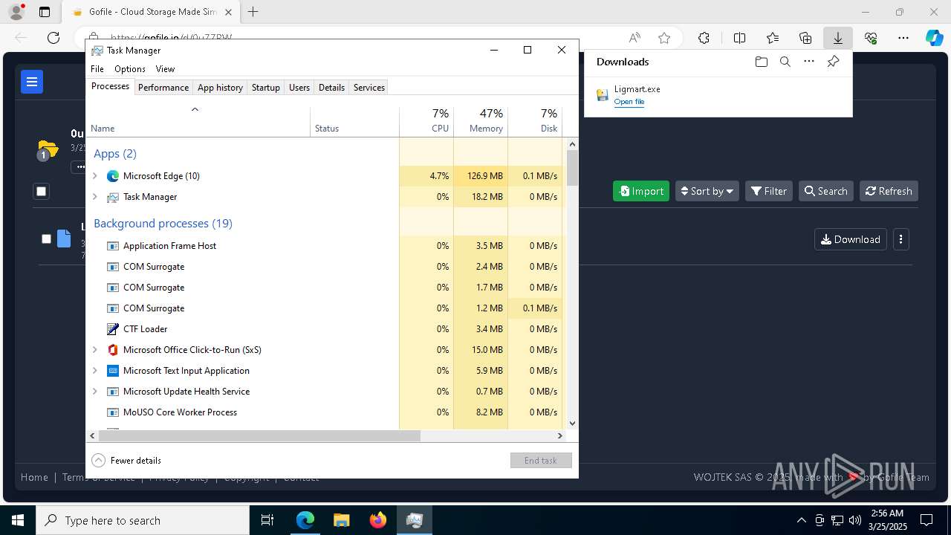Click Open file link under Ligmart.exe
This screenshot has height=535, width=951.
(x=629, y=102)
